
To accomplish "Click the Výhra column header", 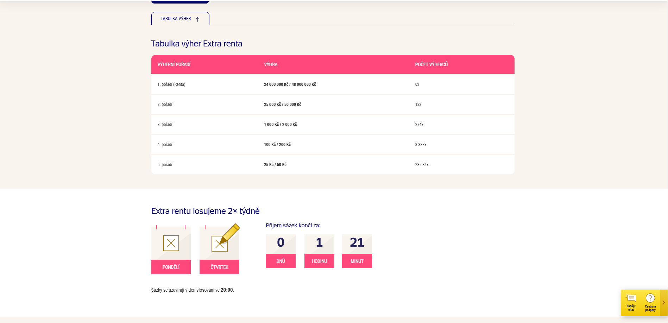I will click(x=271, y=64).
